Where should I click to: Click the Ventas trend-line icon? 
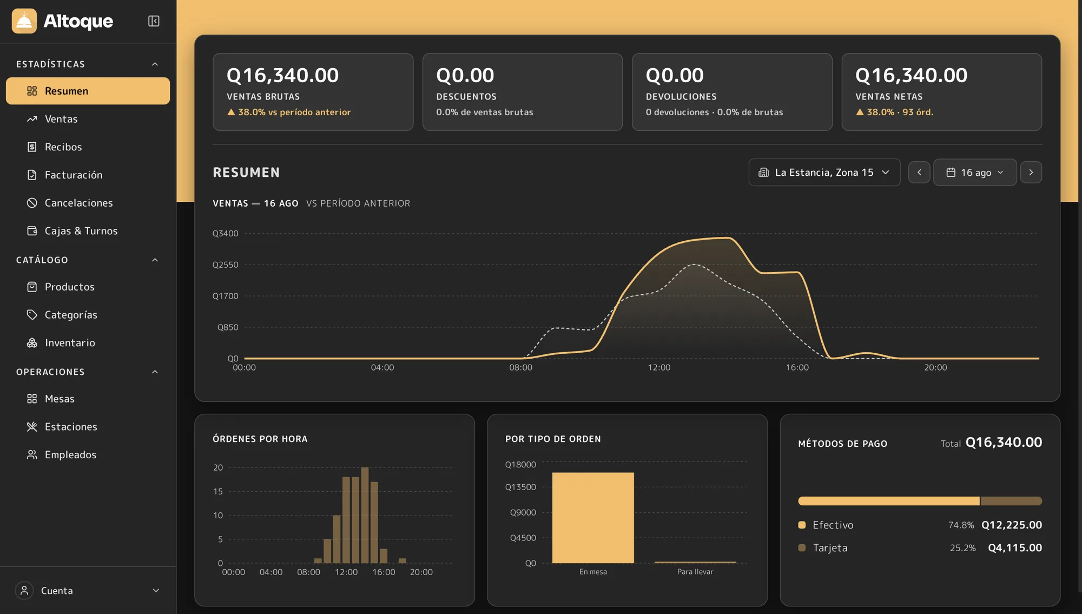[32, 119]
